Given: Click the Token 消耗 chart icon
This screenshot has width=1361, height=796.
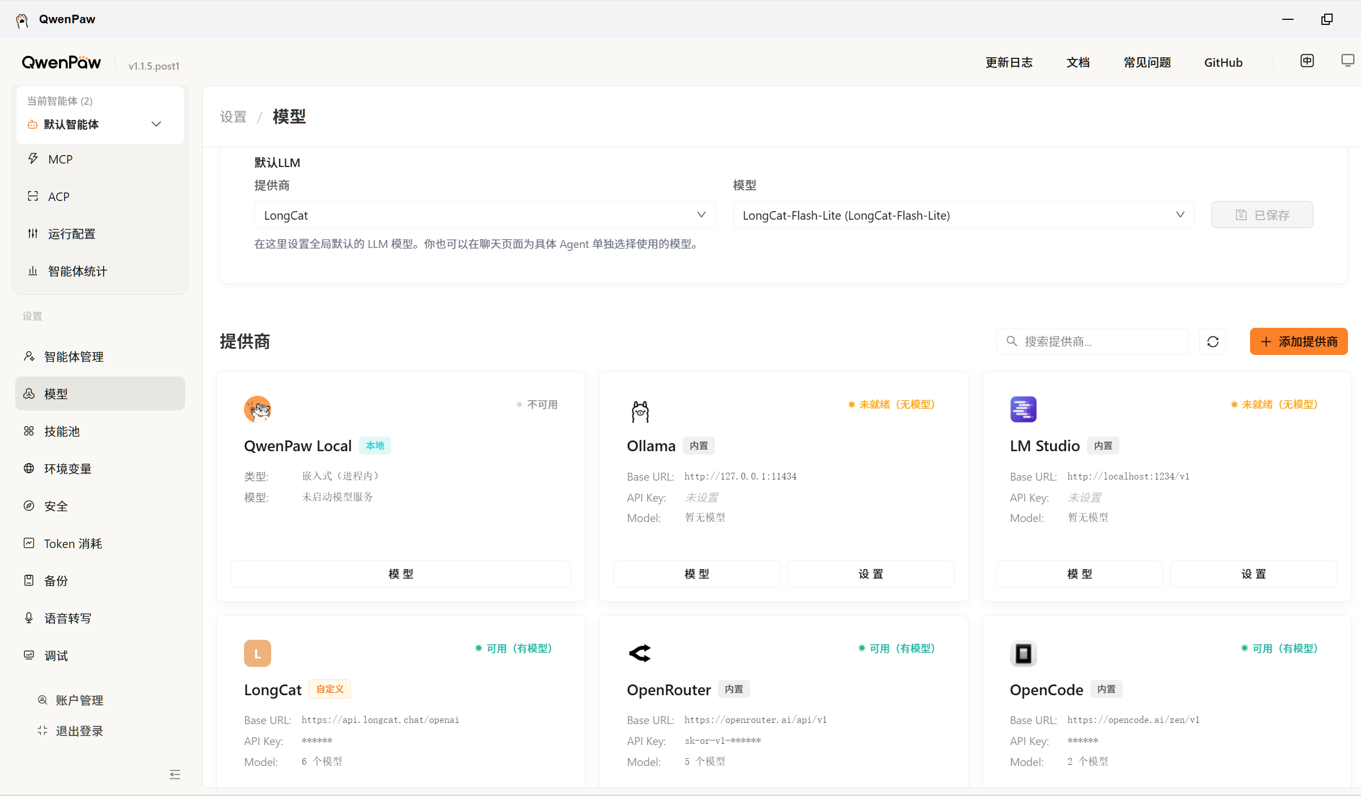Looking at the screenshot, I should tap(29, 543).
